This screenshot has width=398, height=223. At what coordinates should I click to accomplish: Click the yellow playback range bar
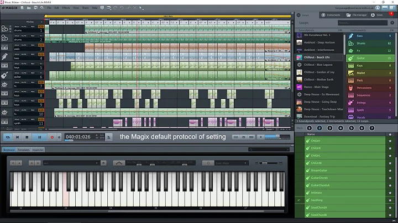point(168,16)
